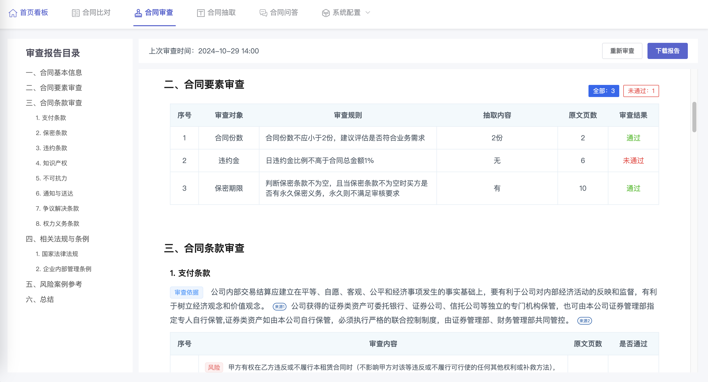
Task: Click the 审查依据 label tag
Action: click(186, 293)
